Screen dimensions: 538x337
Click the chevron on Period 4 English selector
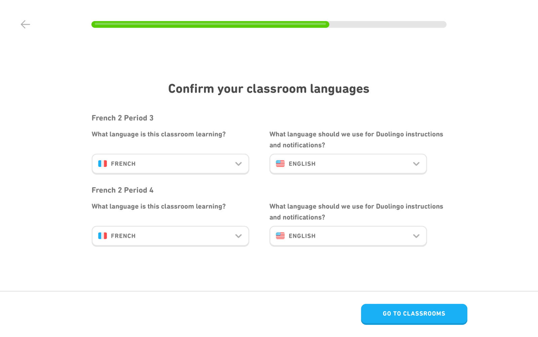[416, 236]
